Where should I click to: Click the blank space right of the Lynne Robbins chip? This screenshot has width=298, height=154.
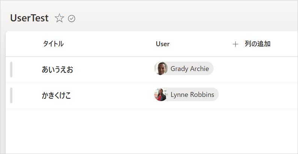(224, 95)
